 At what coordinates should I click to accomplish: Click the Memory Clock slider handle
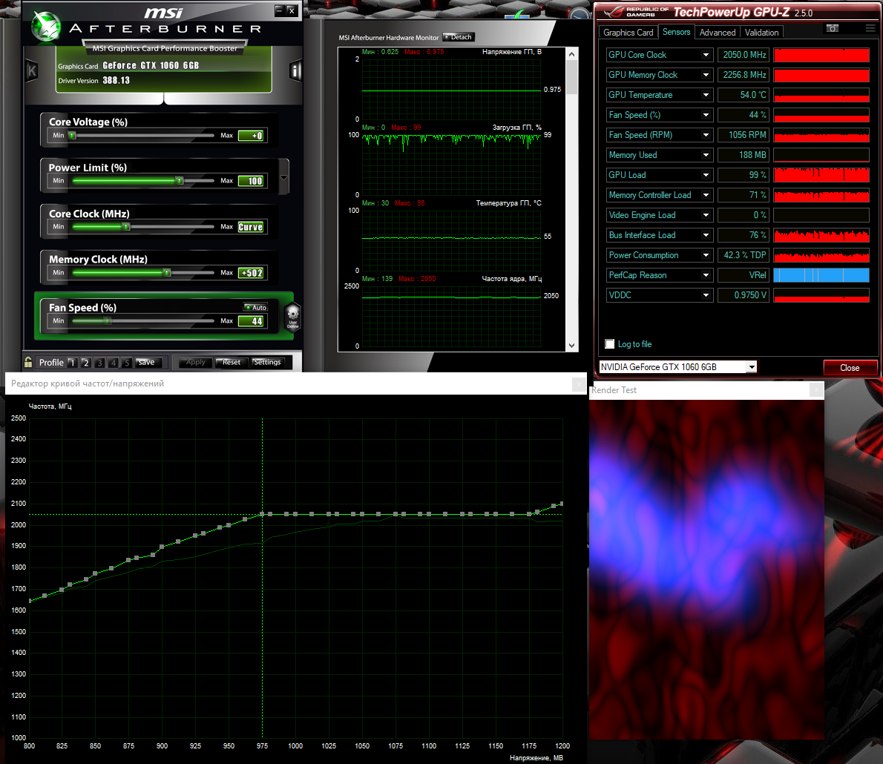click(167, 272)
